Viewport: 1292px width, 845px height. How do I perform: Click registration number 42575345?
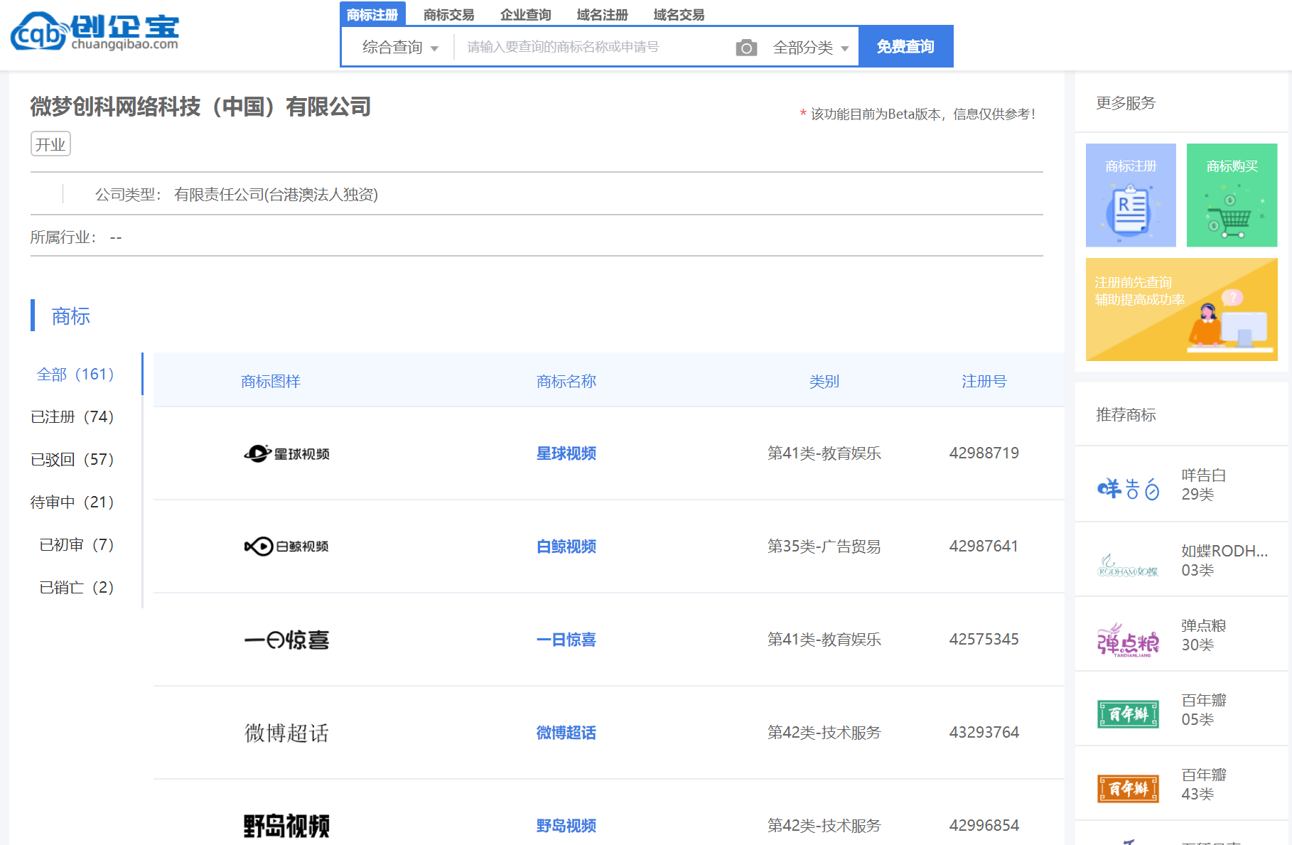[x=984, y=639]
